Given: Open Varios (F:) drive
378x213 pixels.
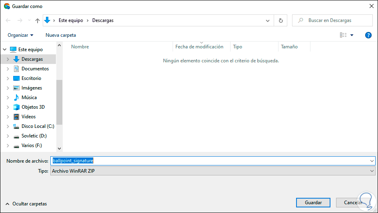Looking at the screenshot, I should [x=32, y=145].
